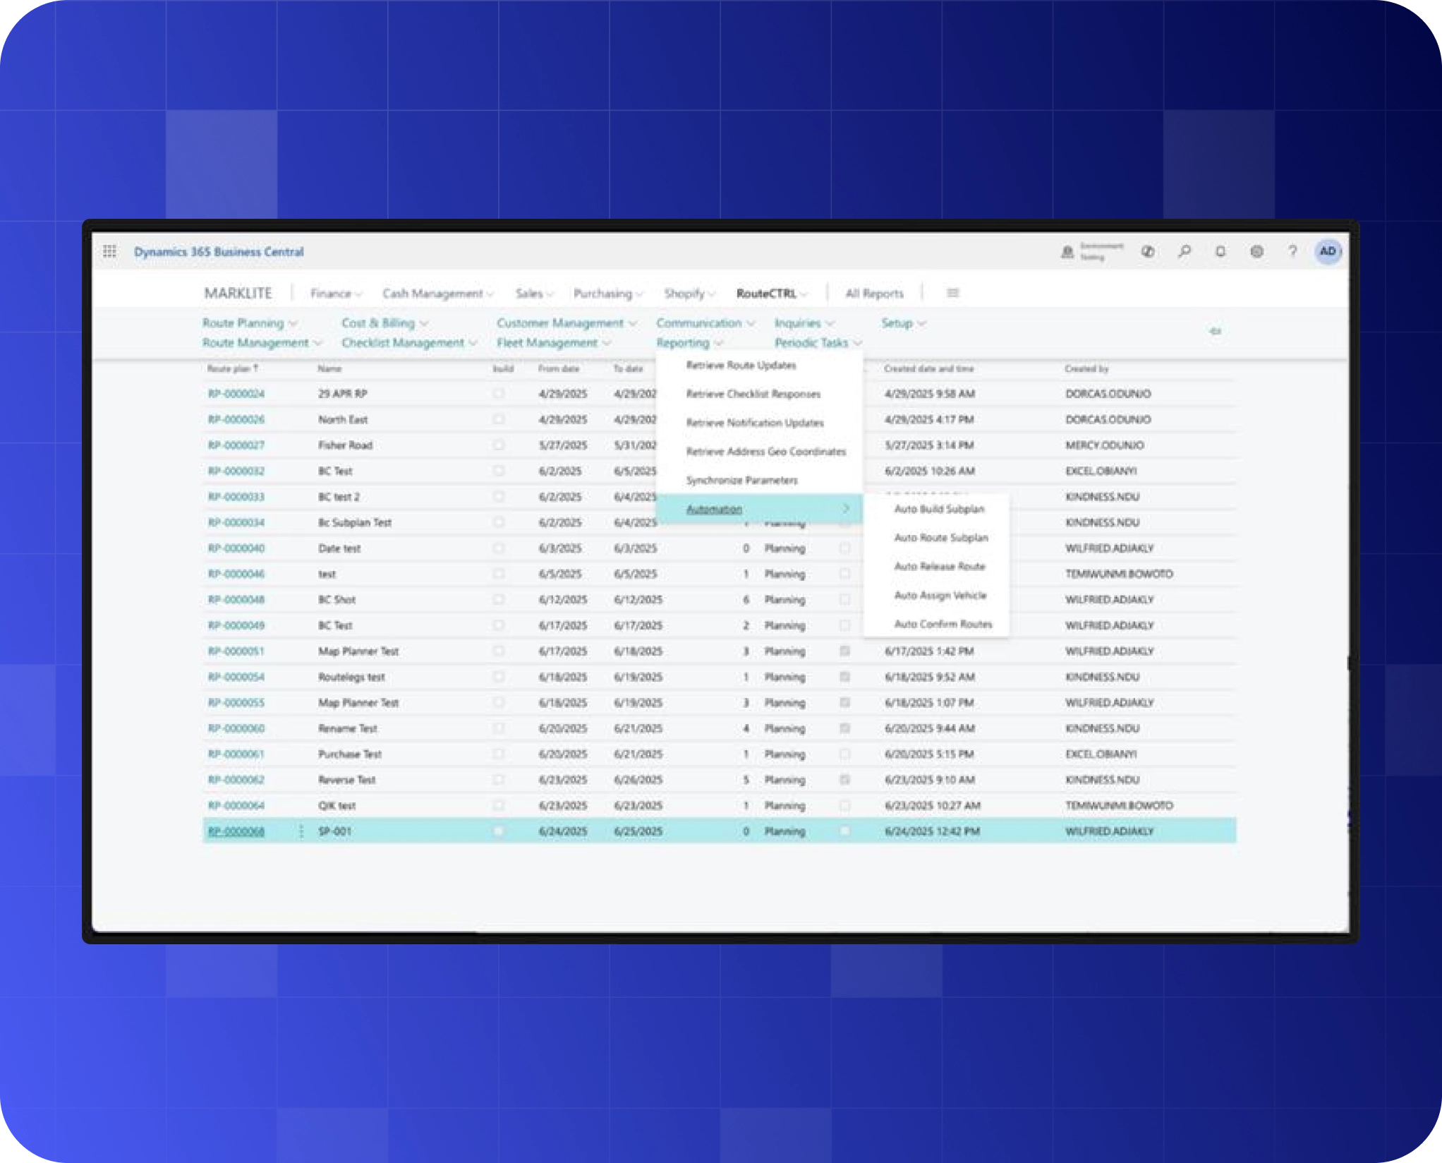The width and height of the screenshot is (1442, 1163).
Task: Toggle Build checkbox for North East
Action: click(x=499, y=419)
